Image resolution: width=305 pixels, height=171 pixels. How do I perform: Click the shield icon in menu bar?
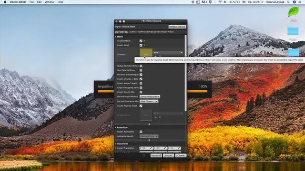tap(210, 2)
